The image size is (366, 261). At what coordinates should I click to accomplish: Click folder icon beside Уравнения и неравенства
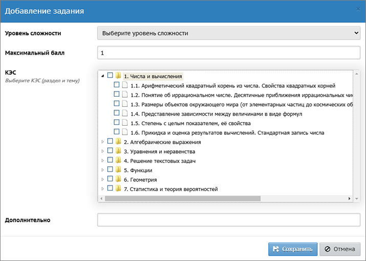tap(118, 151)
